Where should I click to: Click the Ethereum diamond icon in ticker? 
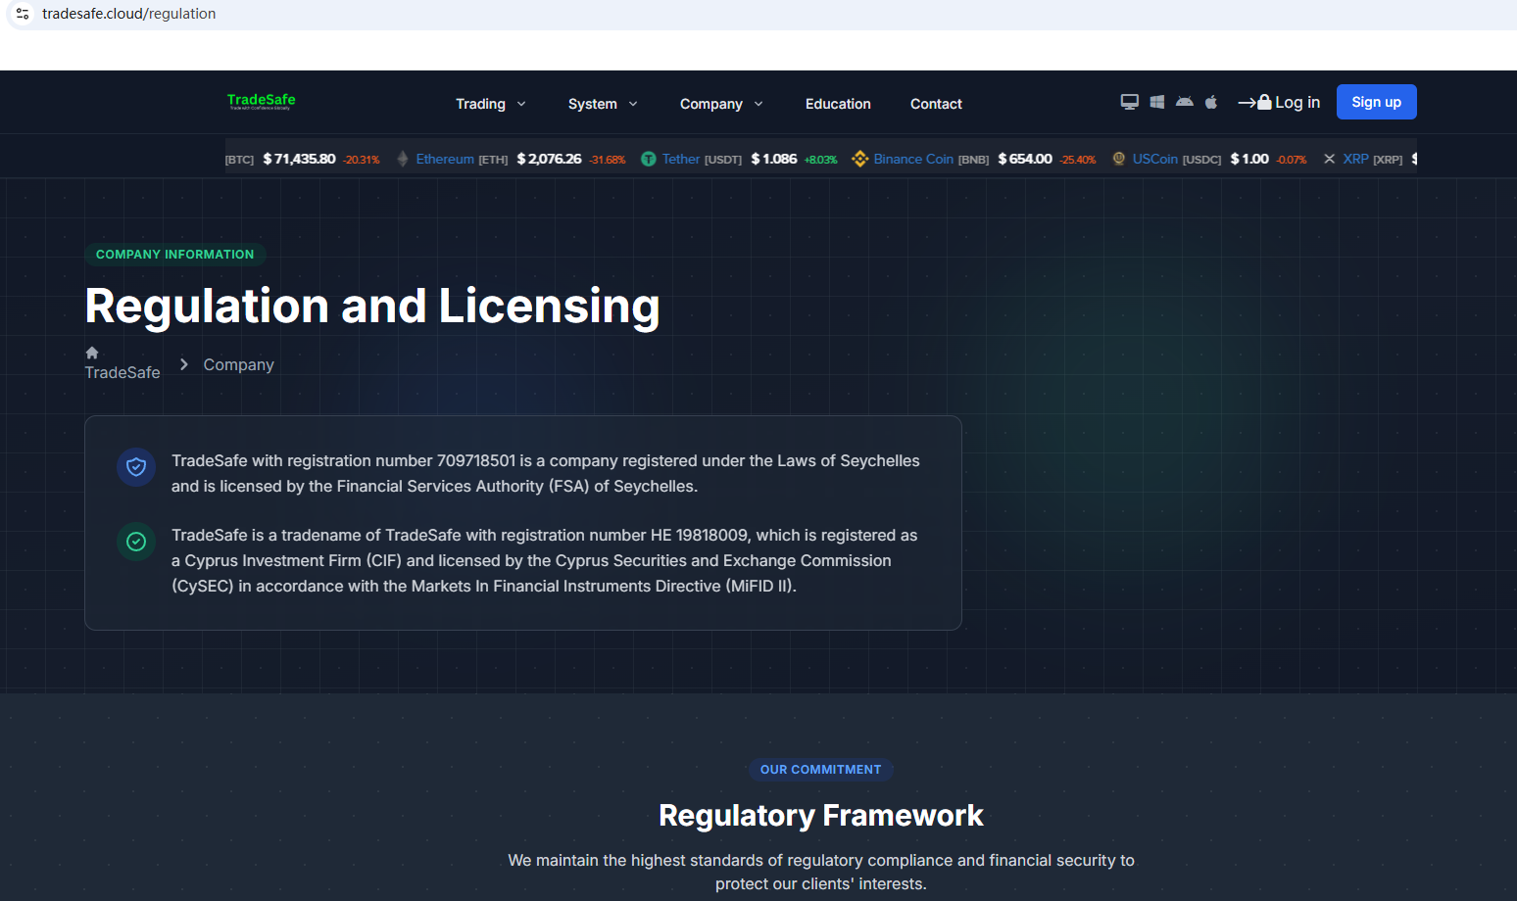(403, 159)
